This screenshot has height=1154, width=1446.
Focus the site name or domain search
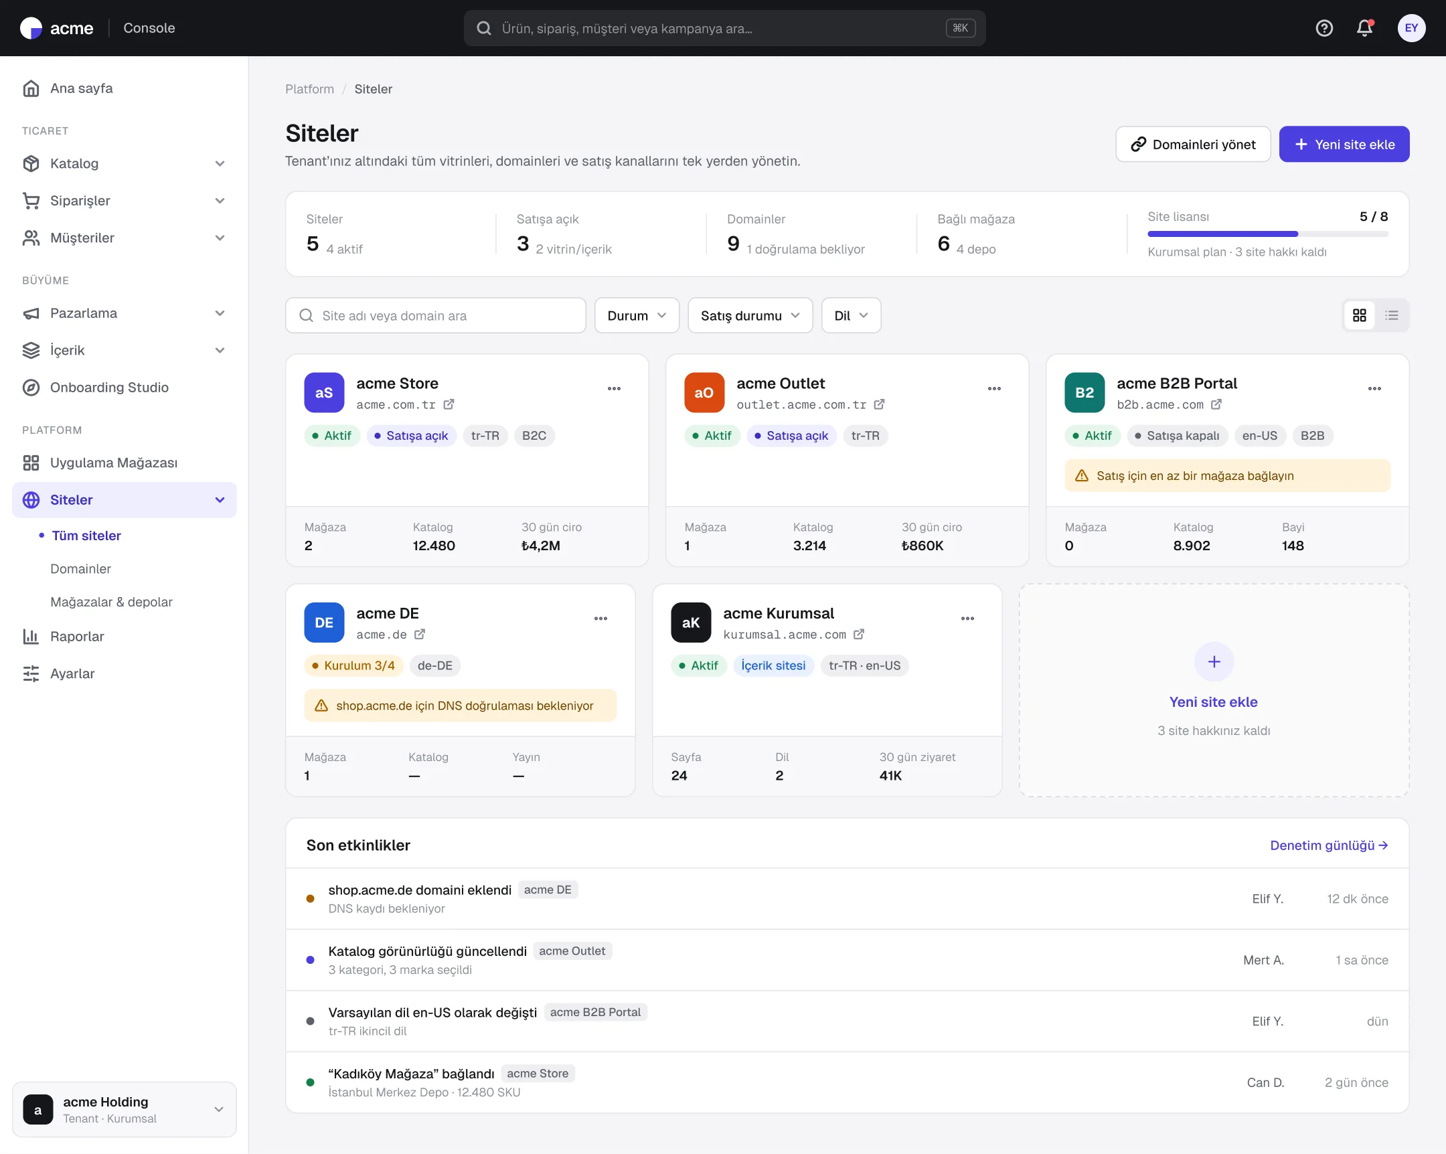pyautogui.click(x=435, y=316)
